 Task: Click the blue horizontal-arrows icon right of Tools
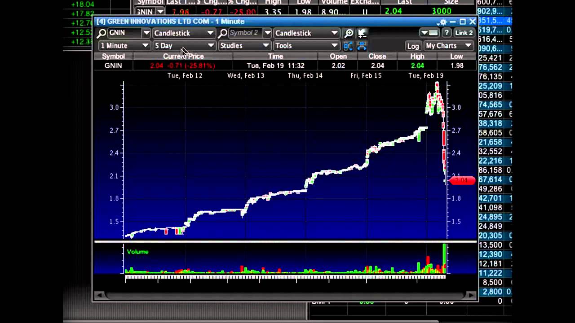pos(362,45)
